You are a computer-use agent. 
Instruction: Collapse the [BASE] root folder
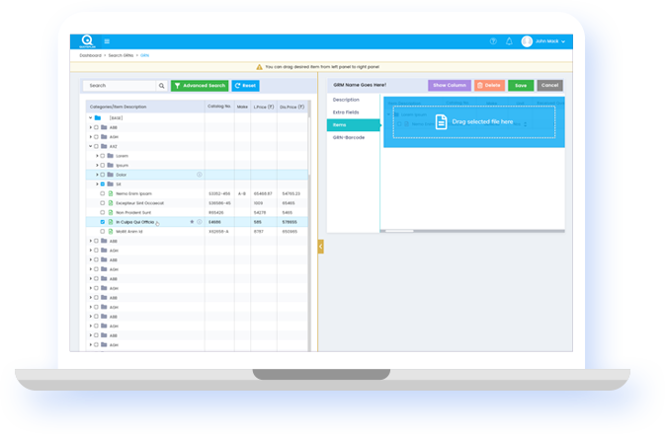pos(90,117)
